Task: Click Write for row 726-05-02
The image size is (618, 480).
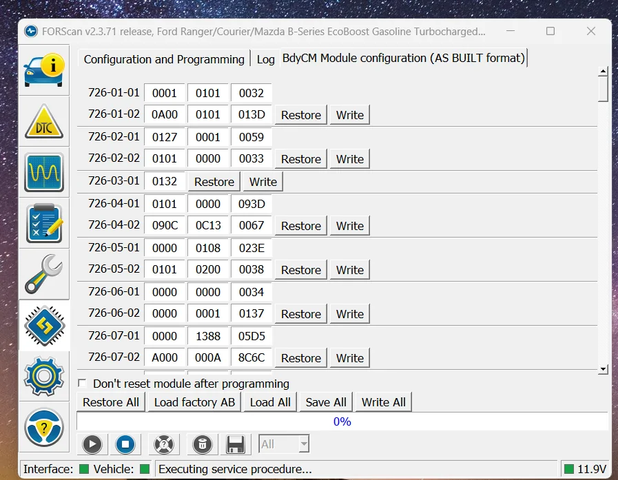Action: click(x=349, y=270)
